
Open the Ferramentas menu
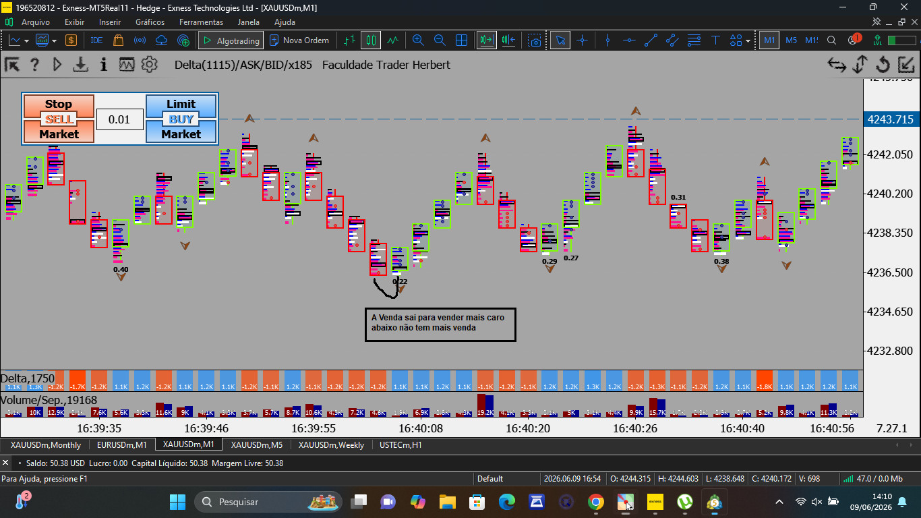pyautogui.click(x=201, y=22)
